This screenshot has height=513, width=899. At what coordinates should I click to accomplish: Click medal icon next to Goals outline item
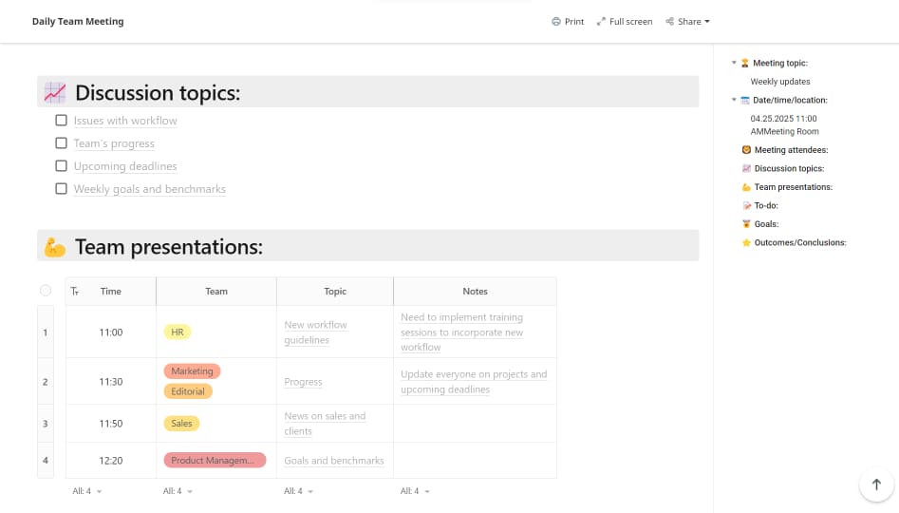pos(746,224)
